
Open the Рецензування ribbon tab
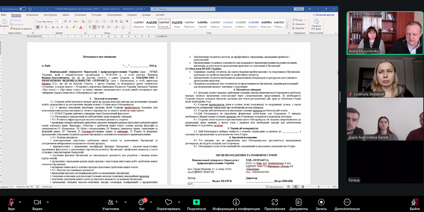coord(114,15)
